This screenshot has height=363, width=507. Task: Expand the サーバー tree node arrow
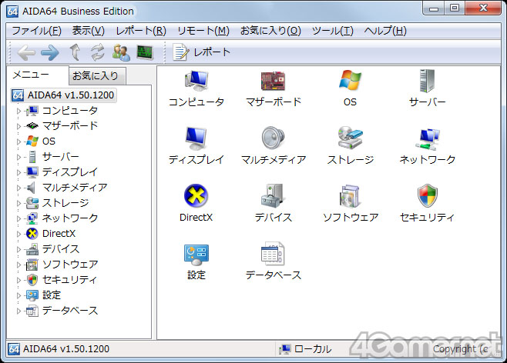pos(18,157)
